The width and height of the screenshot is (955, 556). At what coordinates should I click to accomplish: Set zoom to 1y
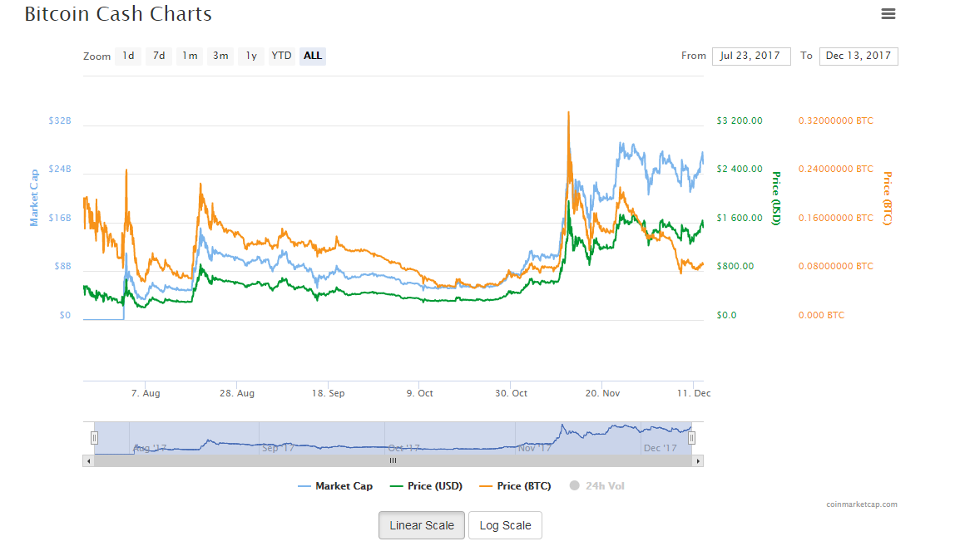click(251, 56)
